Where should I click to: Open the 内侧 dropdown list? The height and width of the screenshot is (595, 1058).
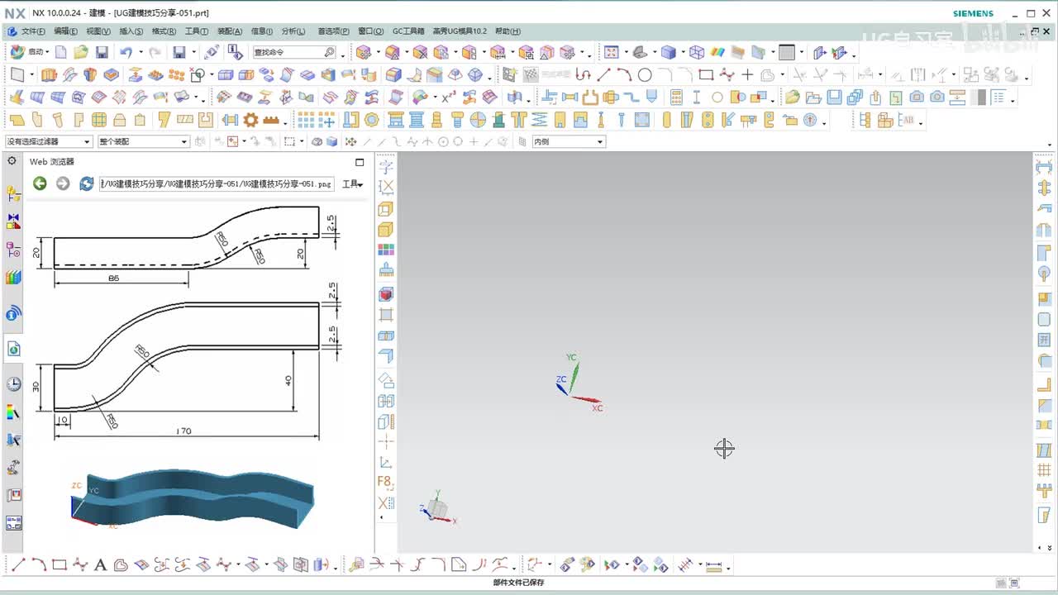568,141
